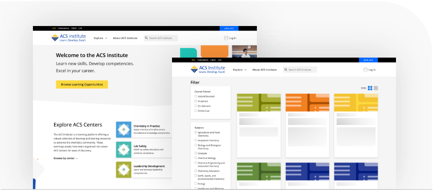
Task: Tick the Analytical Chemistry subject checkbox
Action: 196,140
